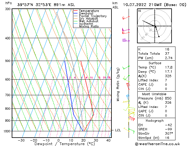The image size is (189, 146).
Task: Click the mixing ratio label 10
Action: pyautogui.click(x=91, y=78)
